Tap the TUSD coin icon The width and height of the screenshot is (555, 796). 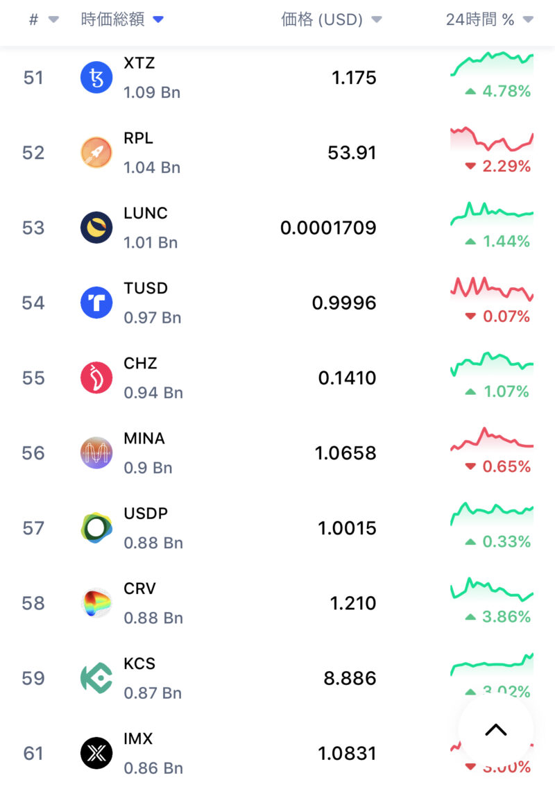coord(96,303)
